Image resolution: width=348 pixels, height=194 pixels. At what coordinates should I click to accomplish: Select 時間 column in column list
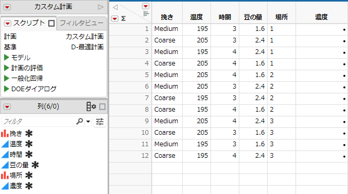tap(16, 154)
